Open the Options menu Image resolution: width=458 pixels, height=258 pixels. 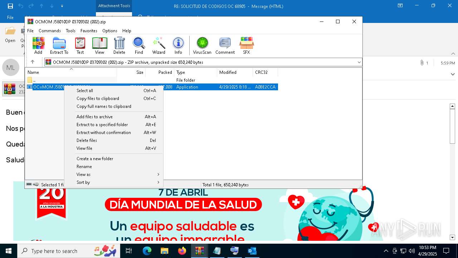[110, 31]
